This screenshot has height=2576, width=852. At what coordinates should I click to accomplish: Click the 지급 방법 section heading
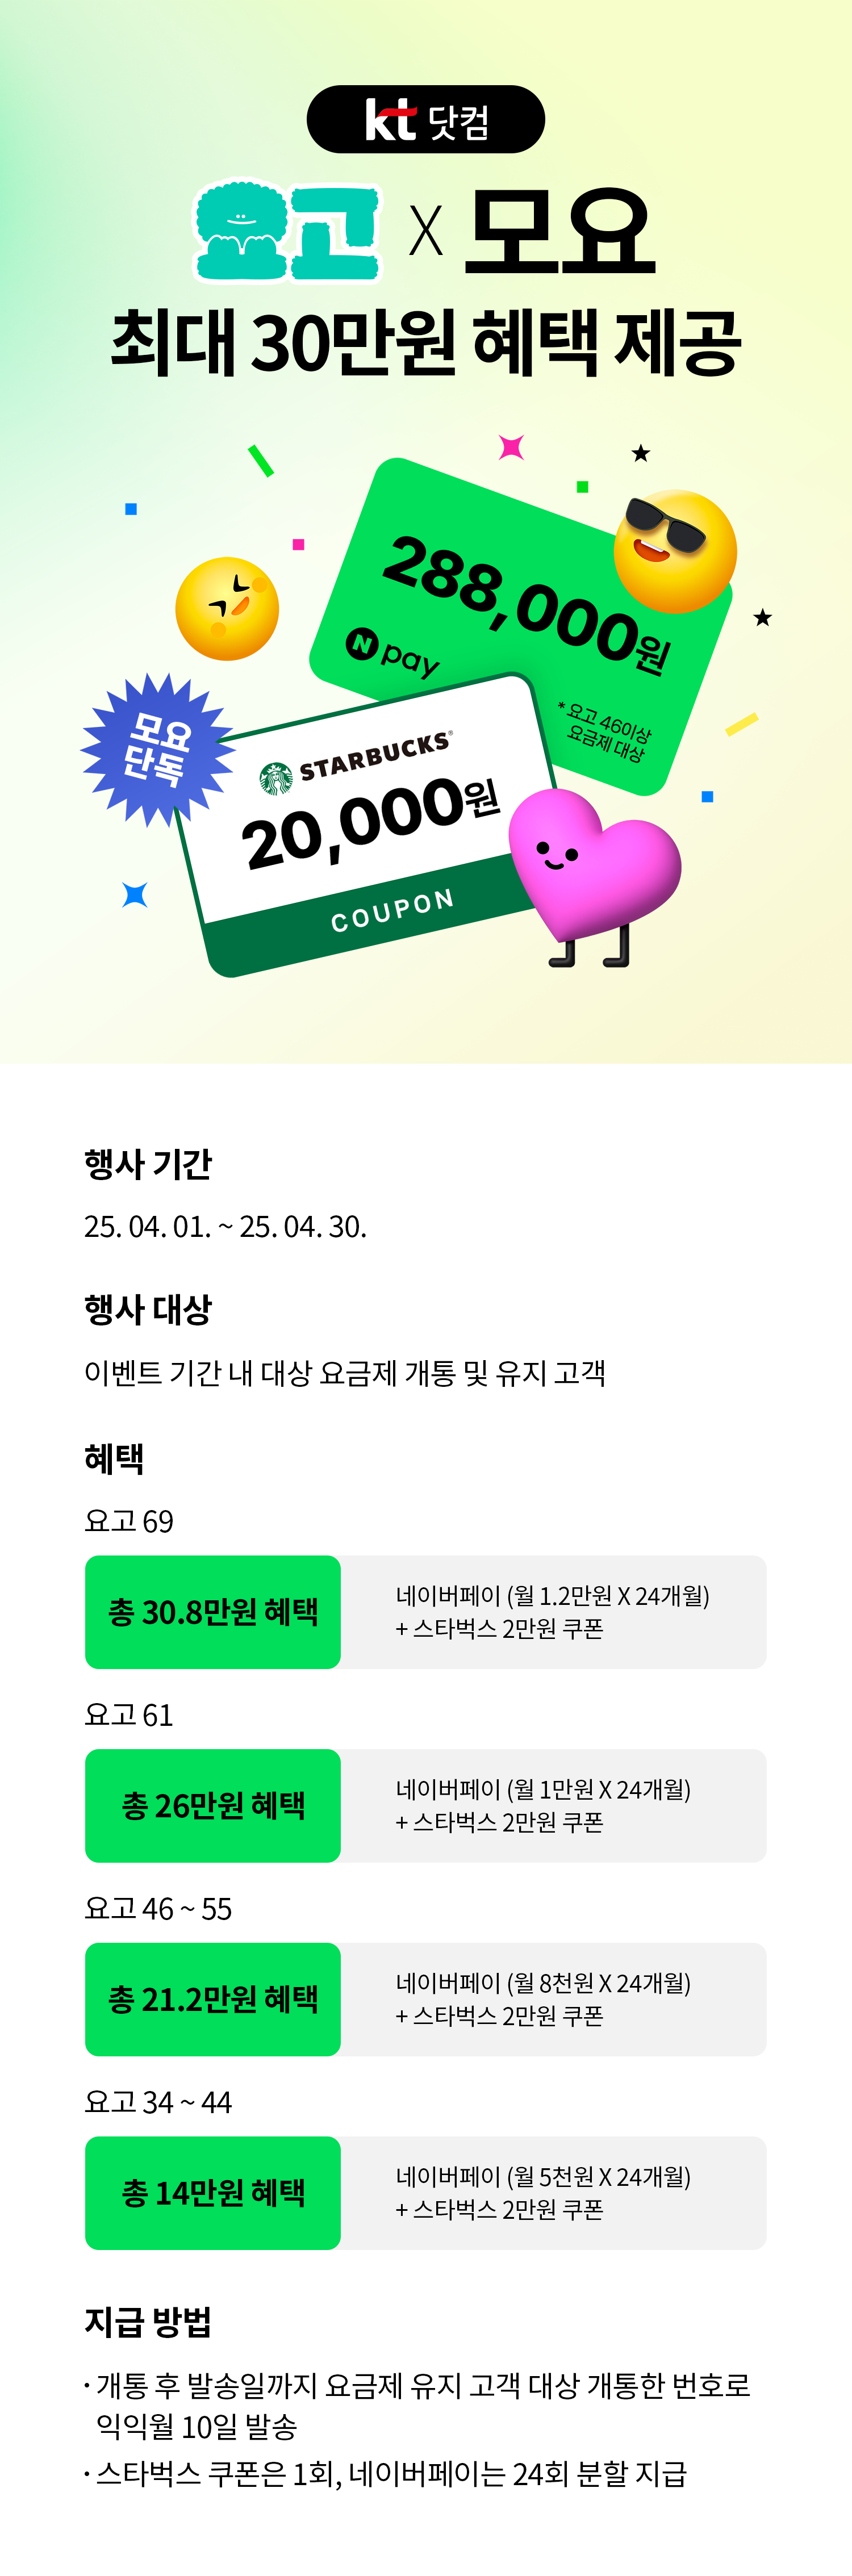click(x=148, y=2321)
